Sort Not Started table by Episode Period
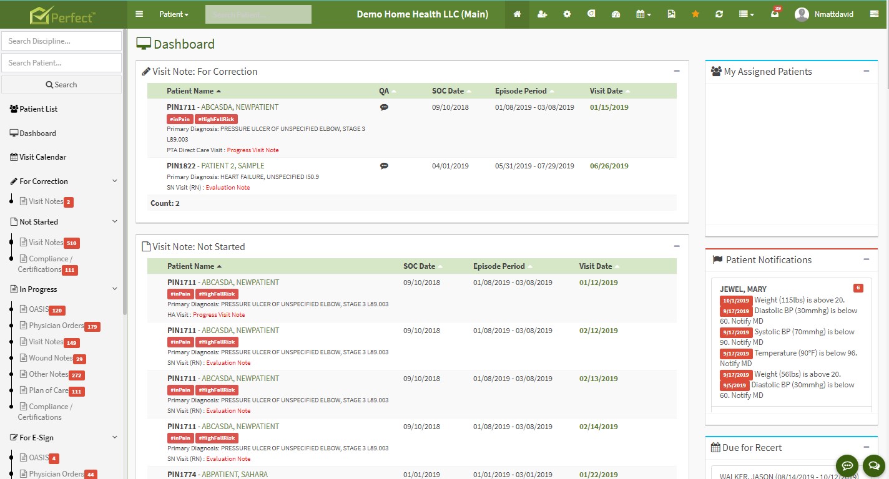889x479 pixels. pos(503,266)
